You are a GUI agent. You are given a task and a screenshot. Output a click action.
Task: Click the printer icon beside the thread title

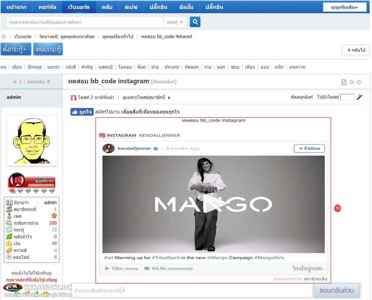(344, 82)
